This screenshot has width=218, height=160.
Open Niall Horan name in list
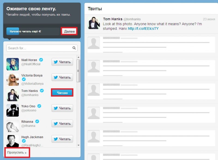tap(29, 60)
